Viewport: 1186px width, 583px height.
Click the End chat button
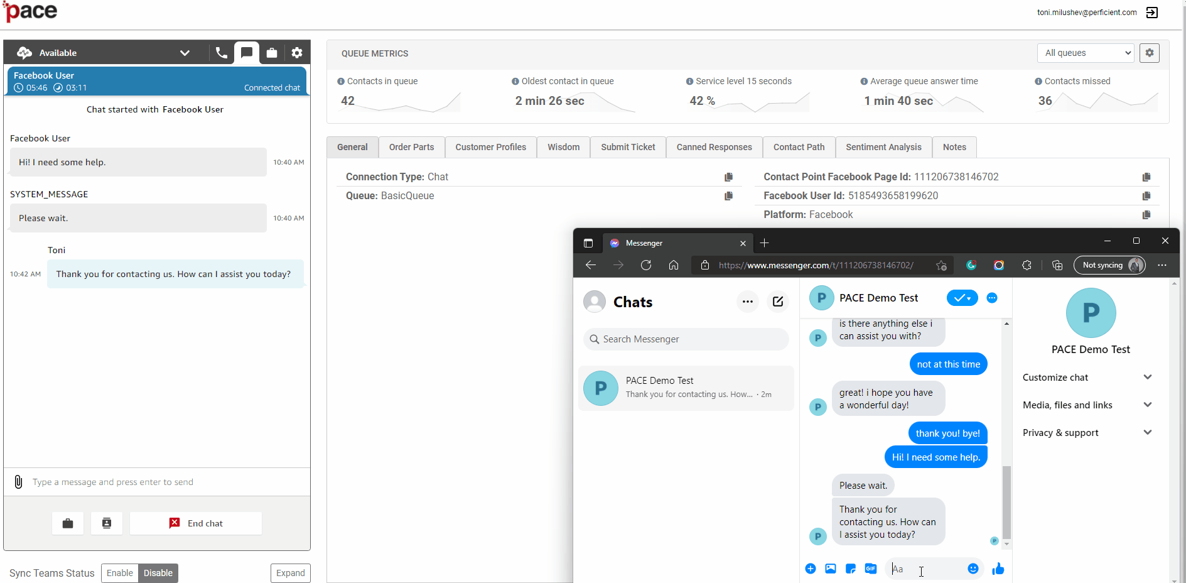[x=196, y=523]
